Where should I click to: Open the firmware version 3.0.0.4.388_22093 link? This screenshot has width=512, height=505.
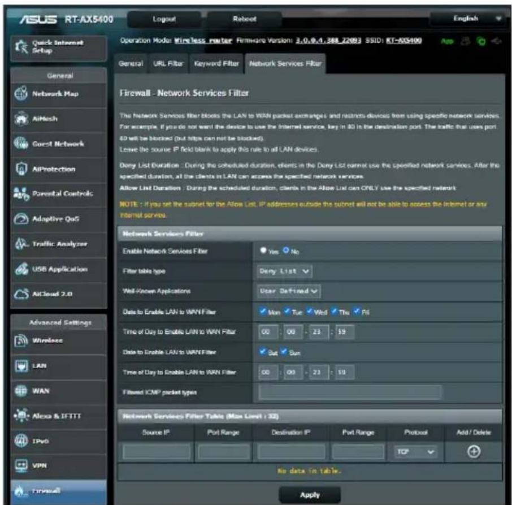tap(328, 41)
